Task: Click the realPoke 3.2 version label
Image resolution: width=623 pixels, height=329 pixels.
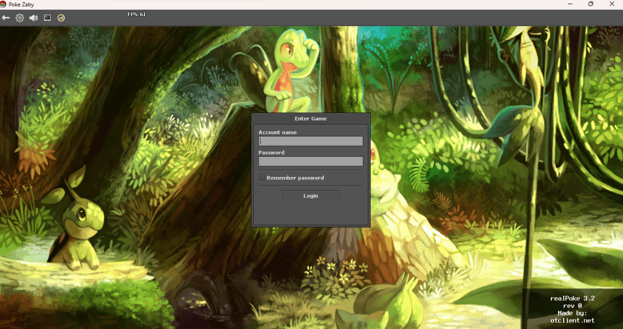Action: 572,298
